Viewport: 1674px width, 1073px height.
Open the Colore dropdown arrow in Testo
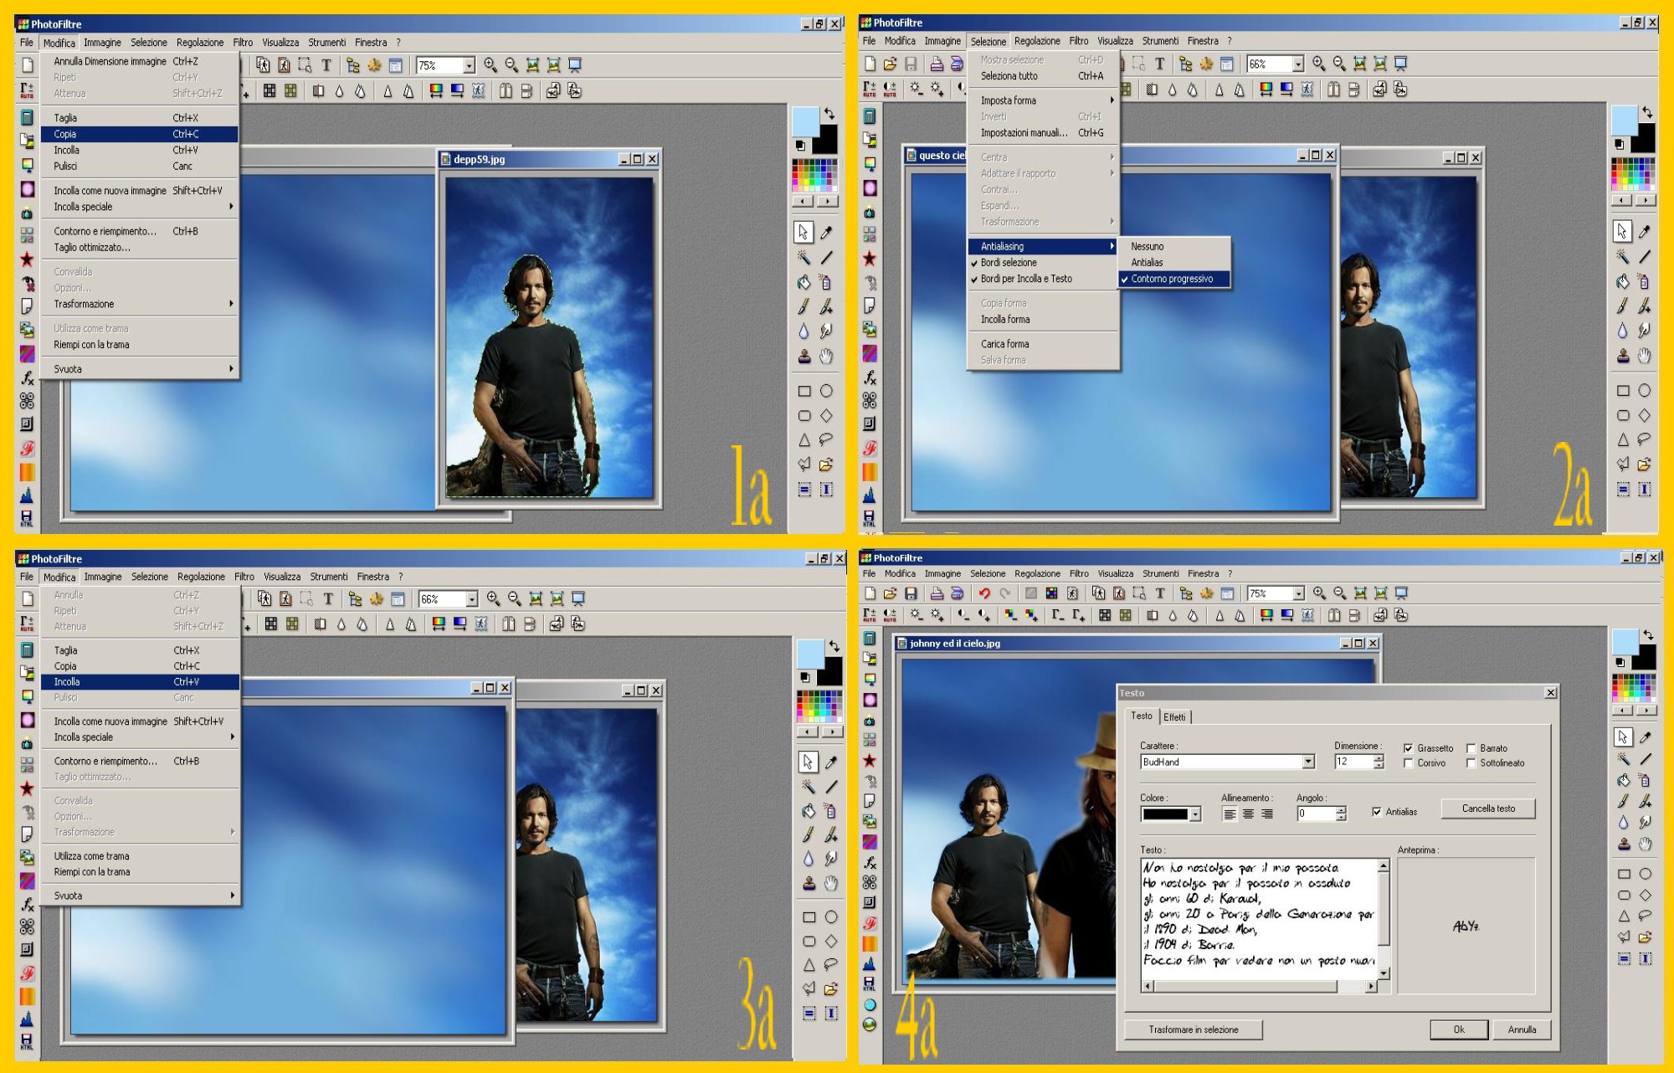point(1195,814)
